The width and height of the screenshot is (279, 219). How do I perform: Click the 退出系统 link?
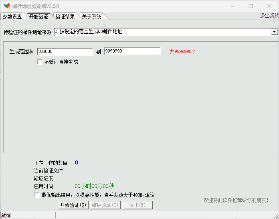click(269, 16)
